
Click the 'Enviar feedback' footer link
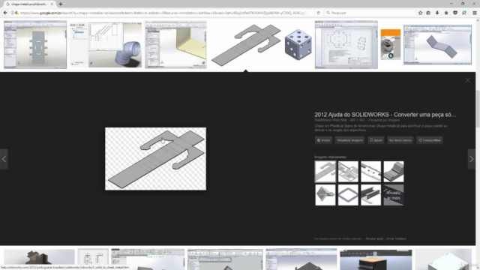click(397, 238)
